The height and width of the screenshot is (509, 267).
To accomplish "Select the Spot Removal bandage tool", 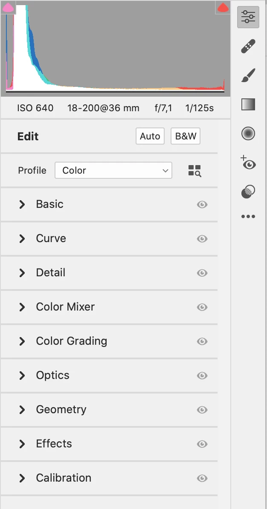I will tap(248, 46).
